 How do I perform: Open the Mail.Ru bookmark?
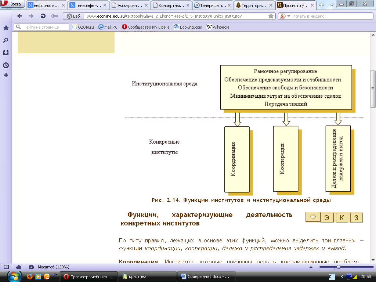pos(108,27)
